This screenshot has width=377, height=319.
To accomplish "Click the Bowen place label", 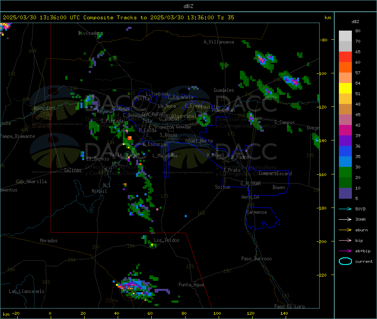I will (x=279, y=187).
